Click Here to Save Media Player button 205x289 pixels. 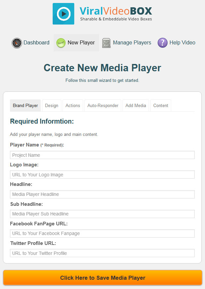[x=103, y=278]
